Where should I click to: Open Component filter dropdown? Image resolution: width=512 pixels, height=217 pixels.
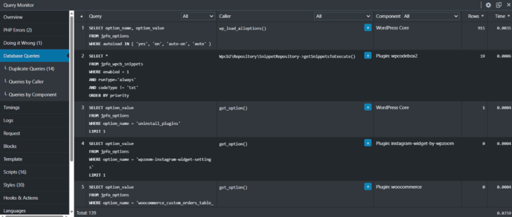point(430,16)
